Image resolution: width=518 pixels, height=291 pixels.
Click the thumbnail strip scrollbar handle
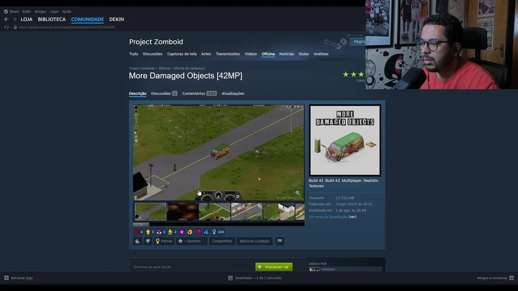141,224
